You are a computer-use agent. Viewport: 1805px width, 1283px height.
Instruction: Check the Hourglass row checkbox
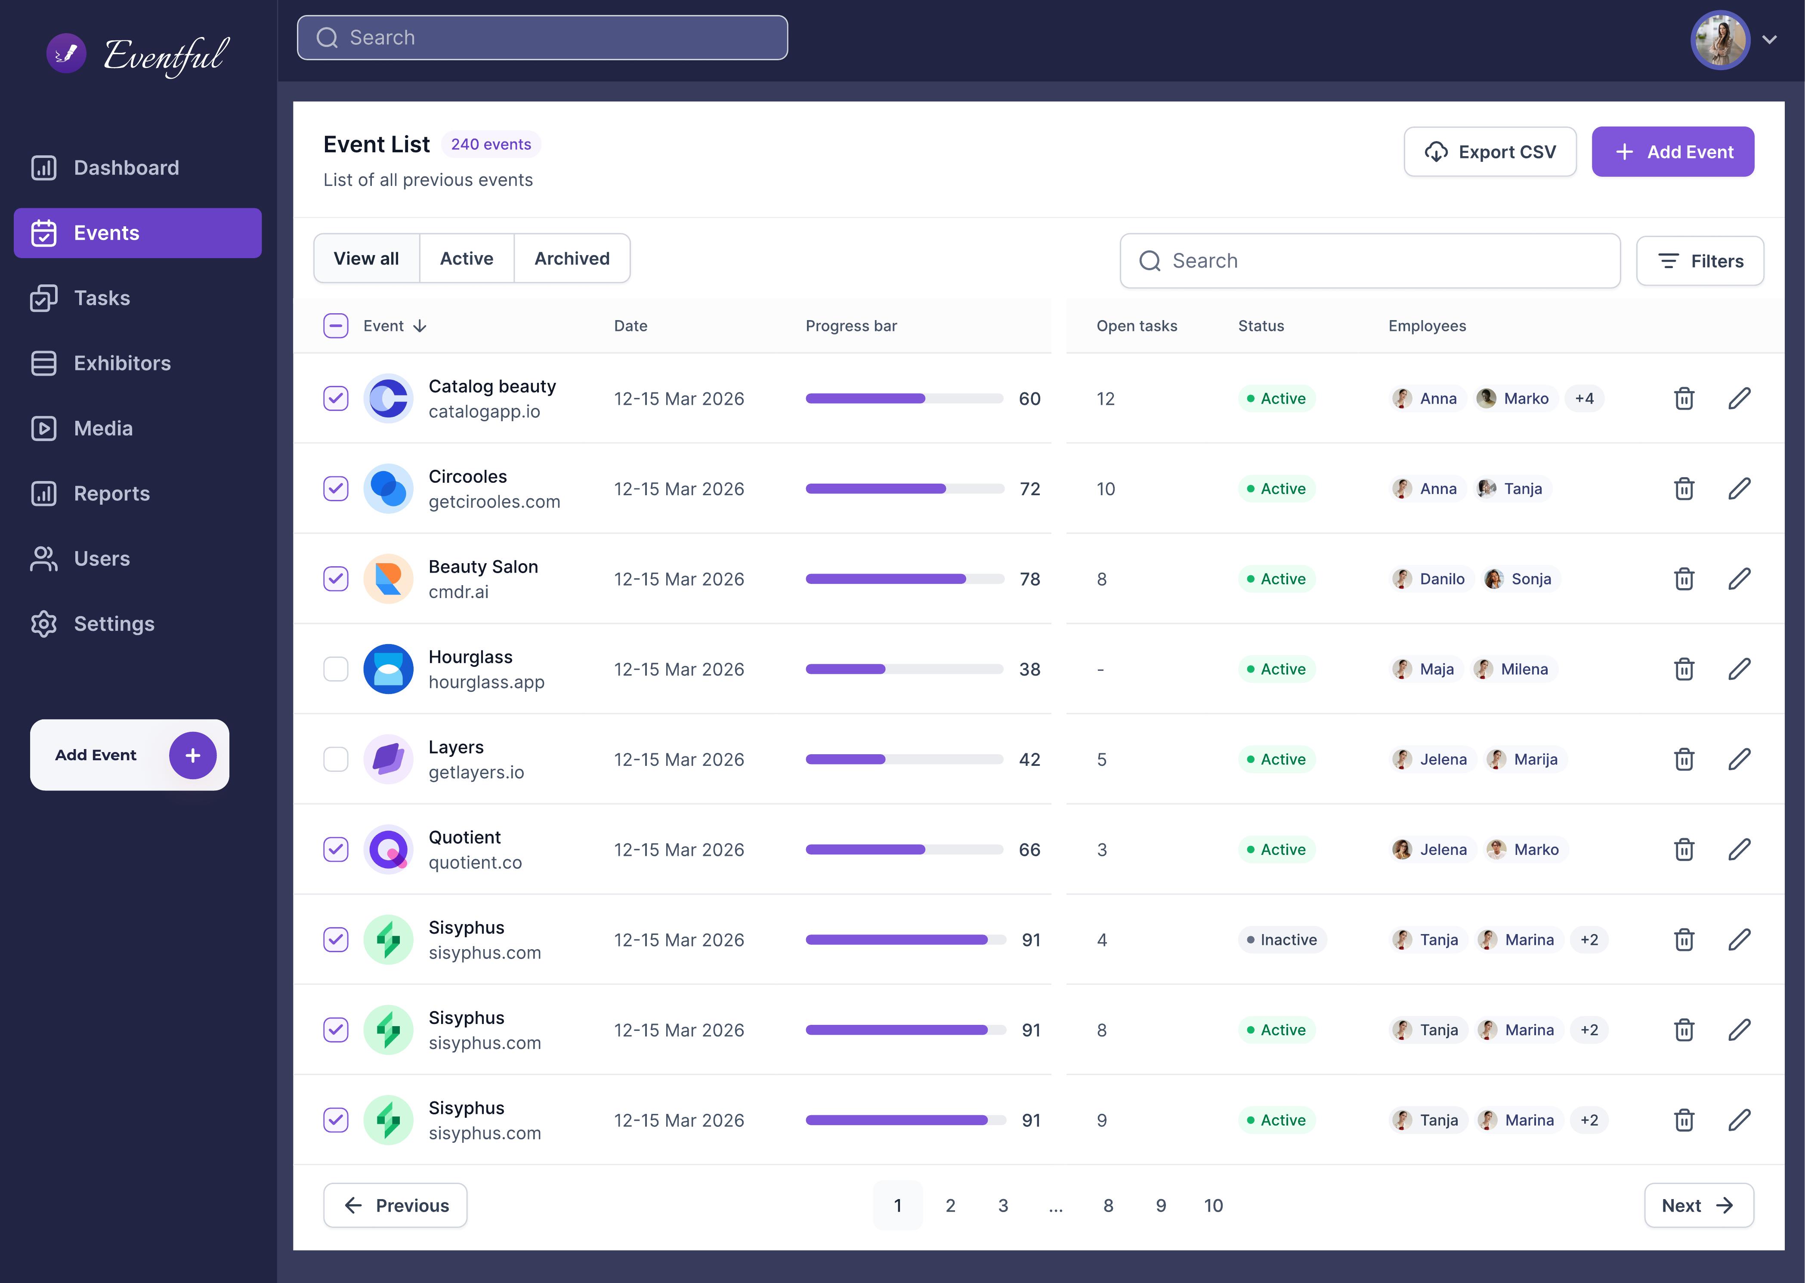pos(336,669)
